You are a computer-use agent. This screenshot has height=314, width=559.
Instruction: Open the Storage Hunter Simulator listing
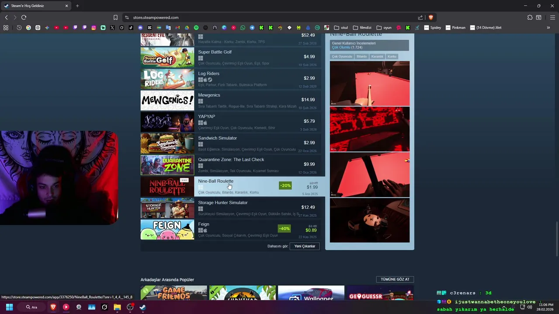point(231,208)
